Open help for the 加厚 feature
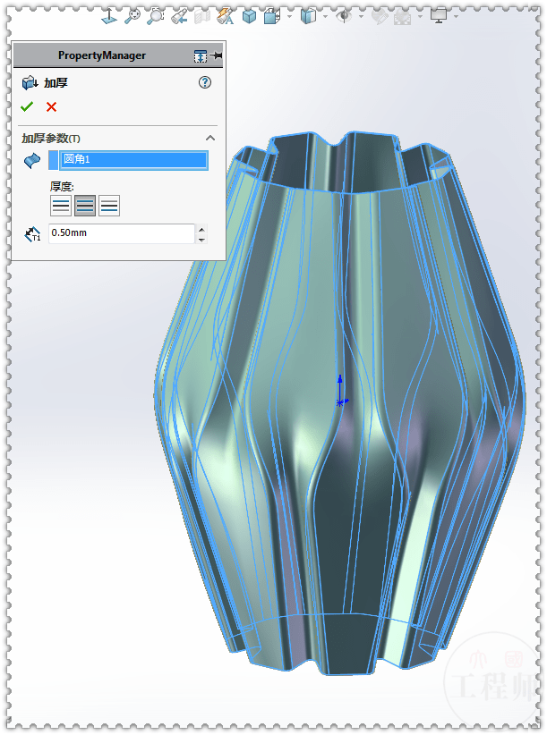547x735 pixels. 204,82
